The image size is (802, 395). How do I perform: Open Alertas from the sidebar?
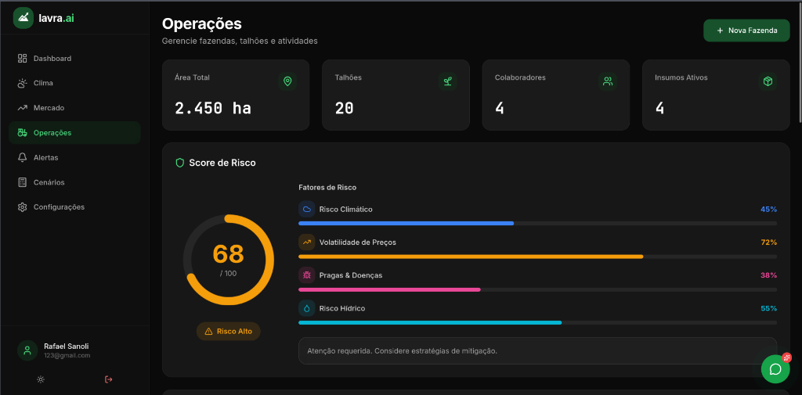click(45, 157)
